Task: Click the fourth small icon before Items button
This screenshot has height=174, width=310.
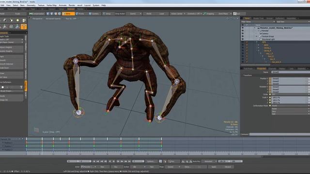Action: point(60,14)
